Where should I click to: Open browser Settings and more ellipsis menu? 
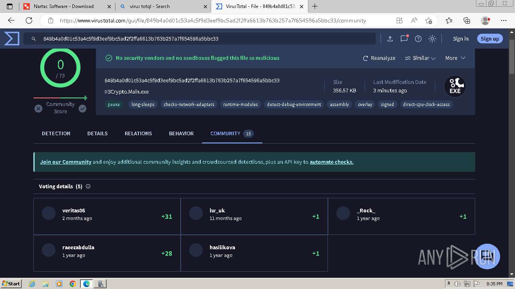504,20
